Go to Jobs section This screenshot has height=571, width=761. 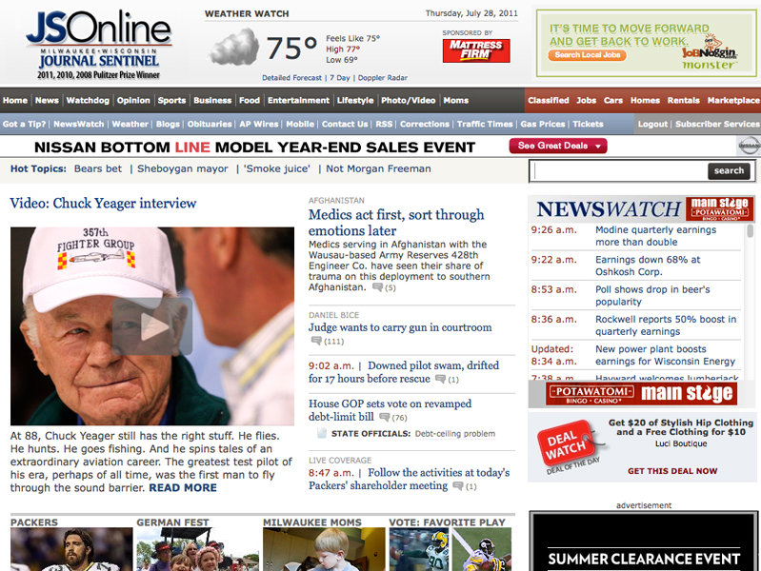[587, 101]
